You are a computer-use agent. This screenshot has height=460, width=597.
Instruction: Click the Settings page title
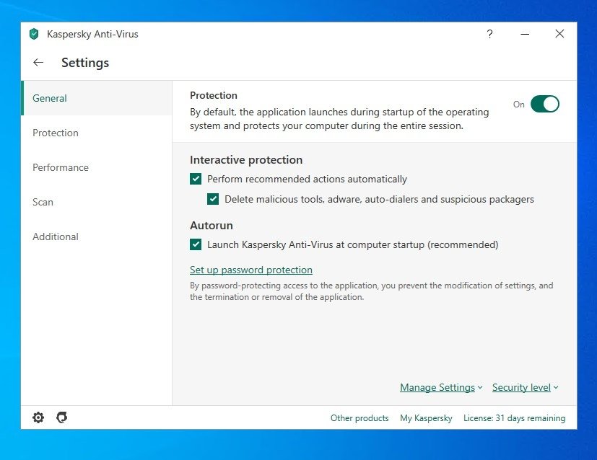point(85,63)
